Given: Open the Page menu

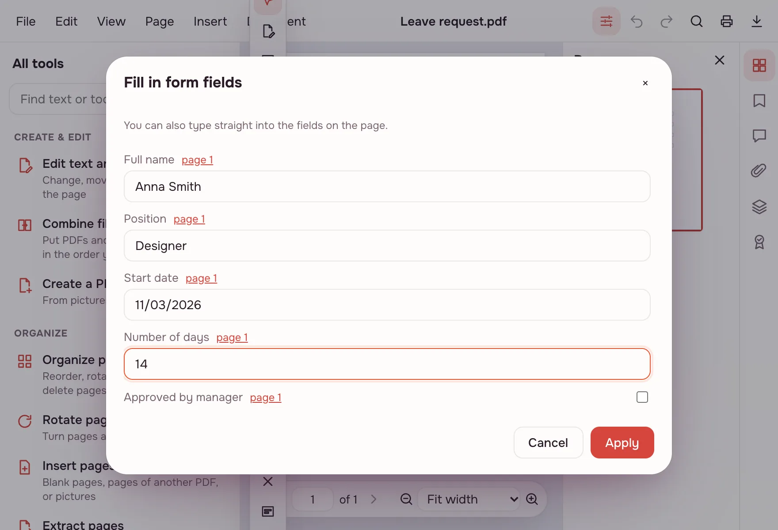Looking at the screenshot, I should 160,21.
